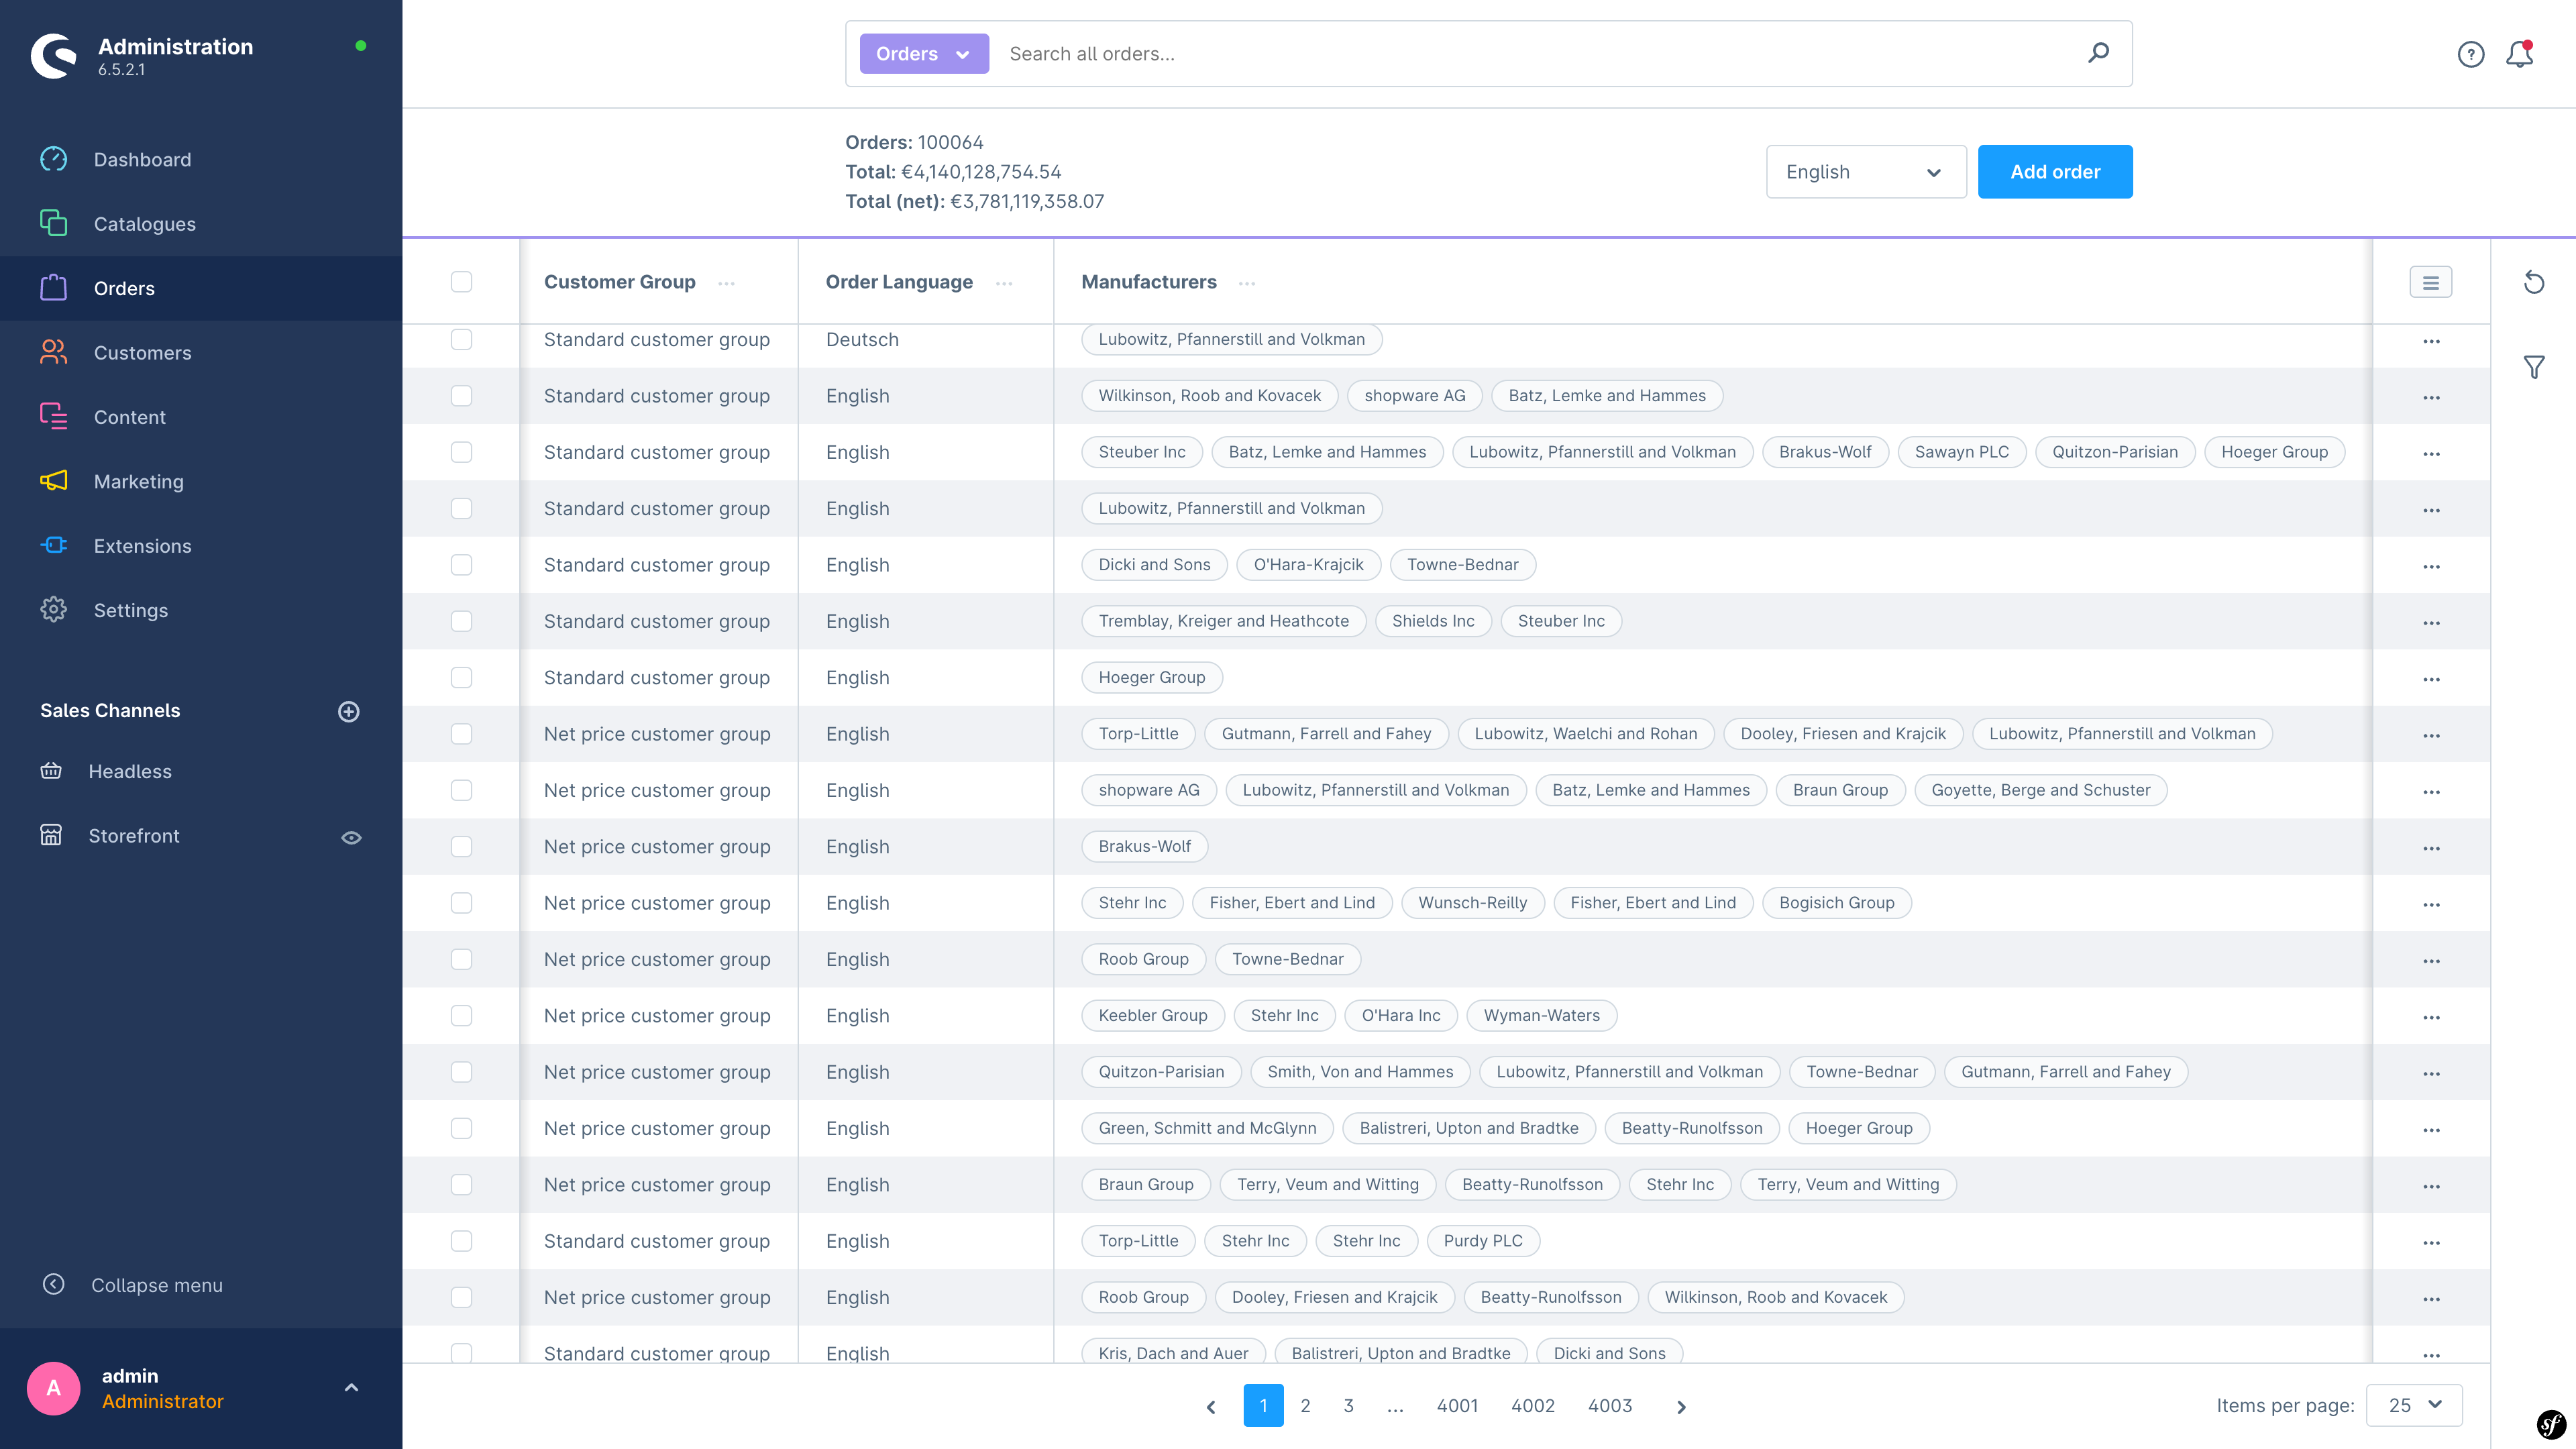
Task: Open Extensions menu item
Action: [x=201, y=546]
